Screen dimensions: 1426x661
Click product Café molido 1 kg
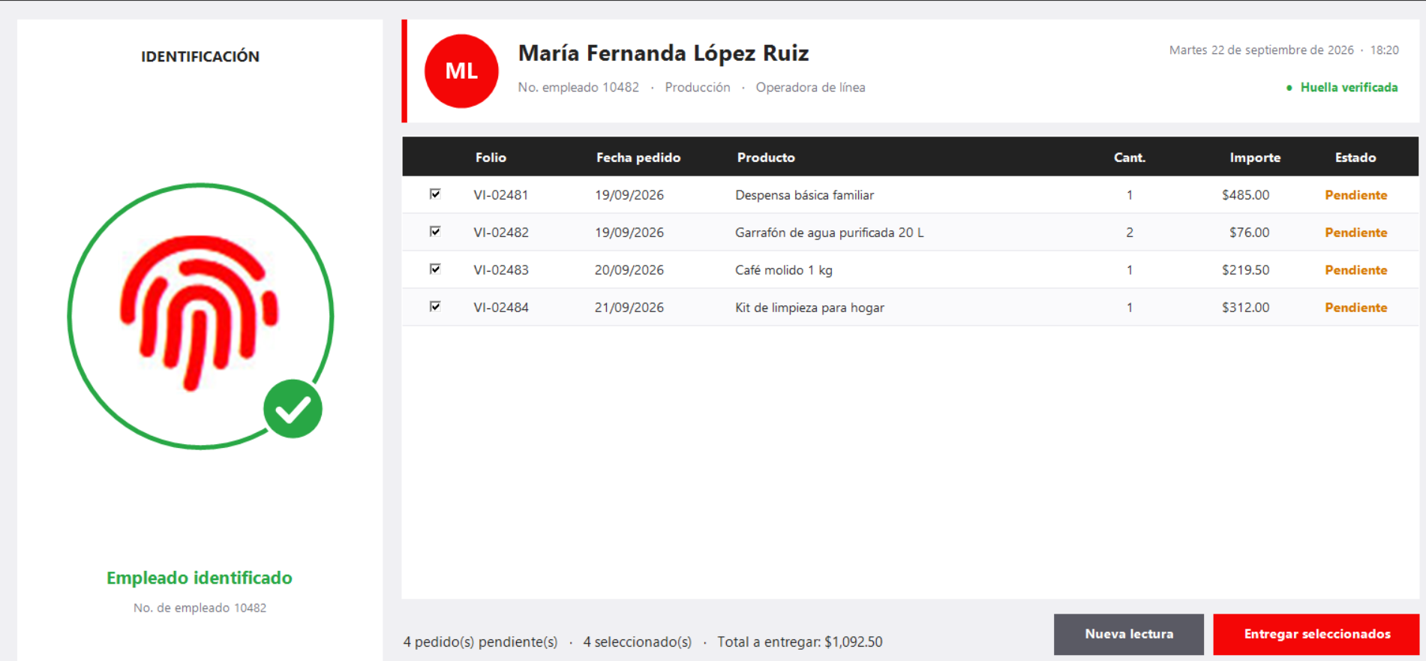(x=784, y=270)
